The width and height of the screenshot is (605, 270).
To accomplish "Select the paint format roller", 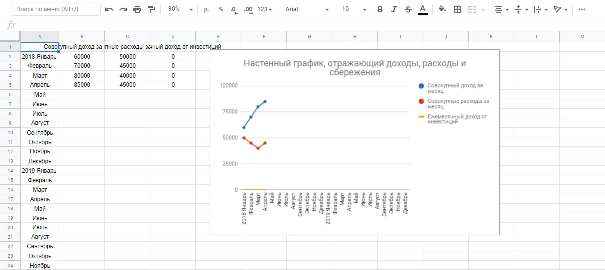I will (x=151, y=9).
